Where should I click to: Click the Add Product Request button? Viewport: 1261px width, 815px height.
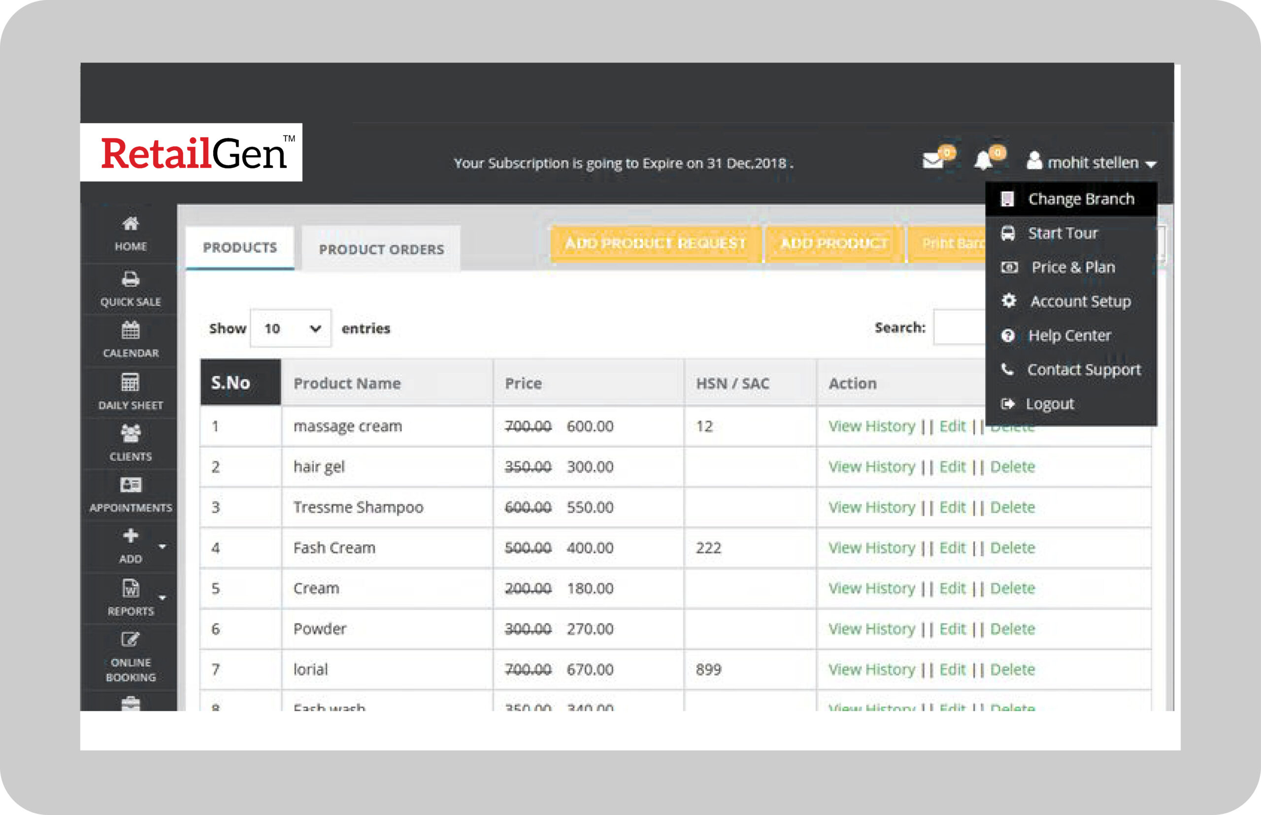coord(656,243)
